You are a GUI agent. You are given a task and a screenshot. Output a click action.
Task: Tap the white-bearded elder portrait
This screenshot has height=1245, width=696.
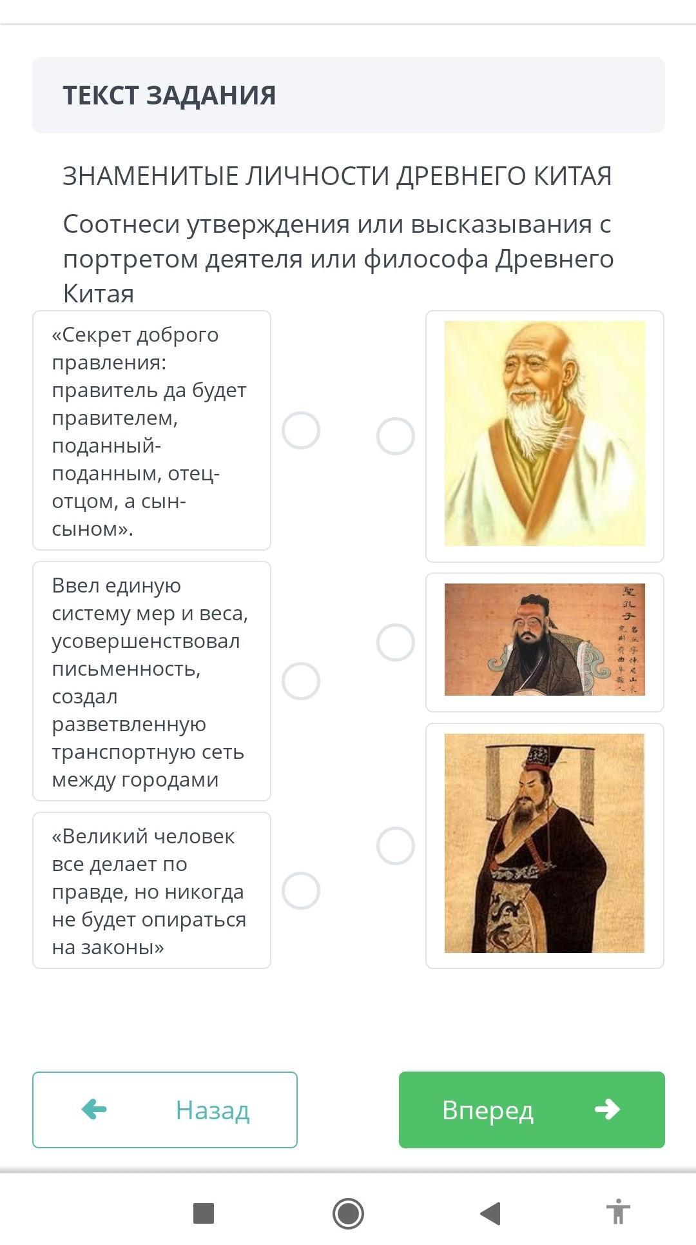tap(545, 433)
